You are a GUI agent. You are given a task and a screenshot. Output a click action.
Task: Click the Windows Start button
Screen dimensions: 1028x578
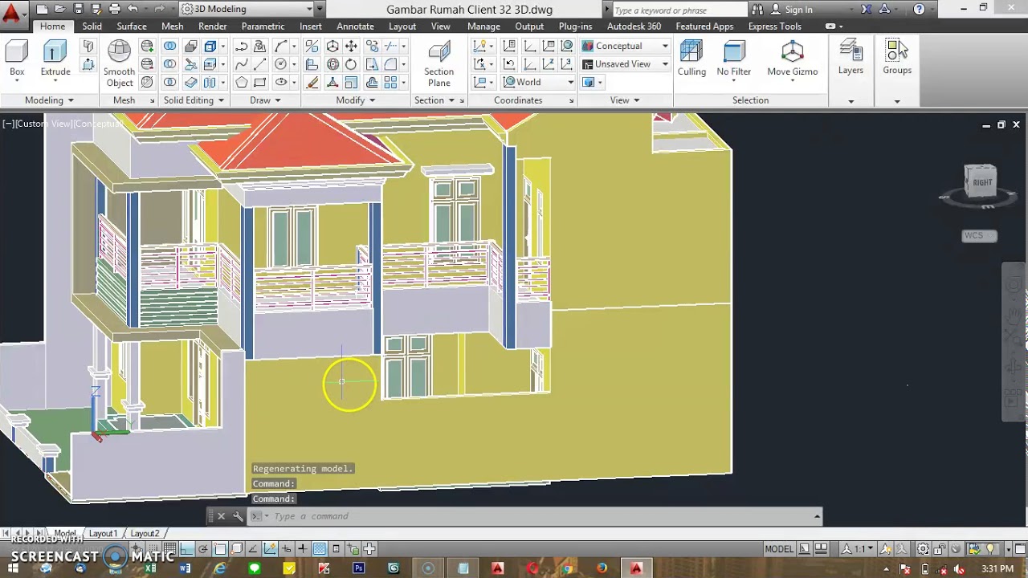click(11, 568)
